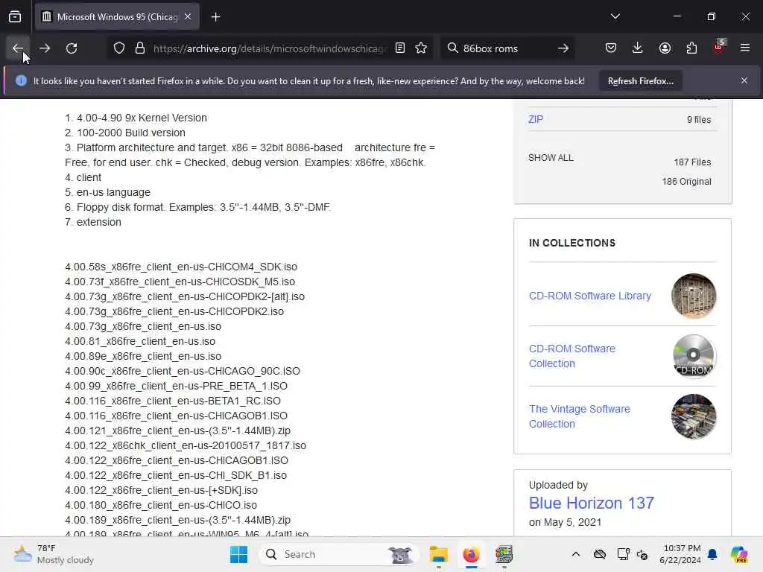The width and height of the screenshot is (763, 572).
Task: Open the Save to Pocket icon
Action: 611,48
